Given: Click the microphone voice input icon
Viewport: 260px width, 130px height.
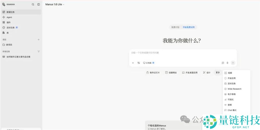Looking at the screenshot, I should click(x=227, y=63).
